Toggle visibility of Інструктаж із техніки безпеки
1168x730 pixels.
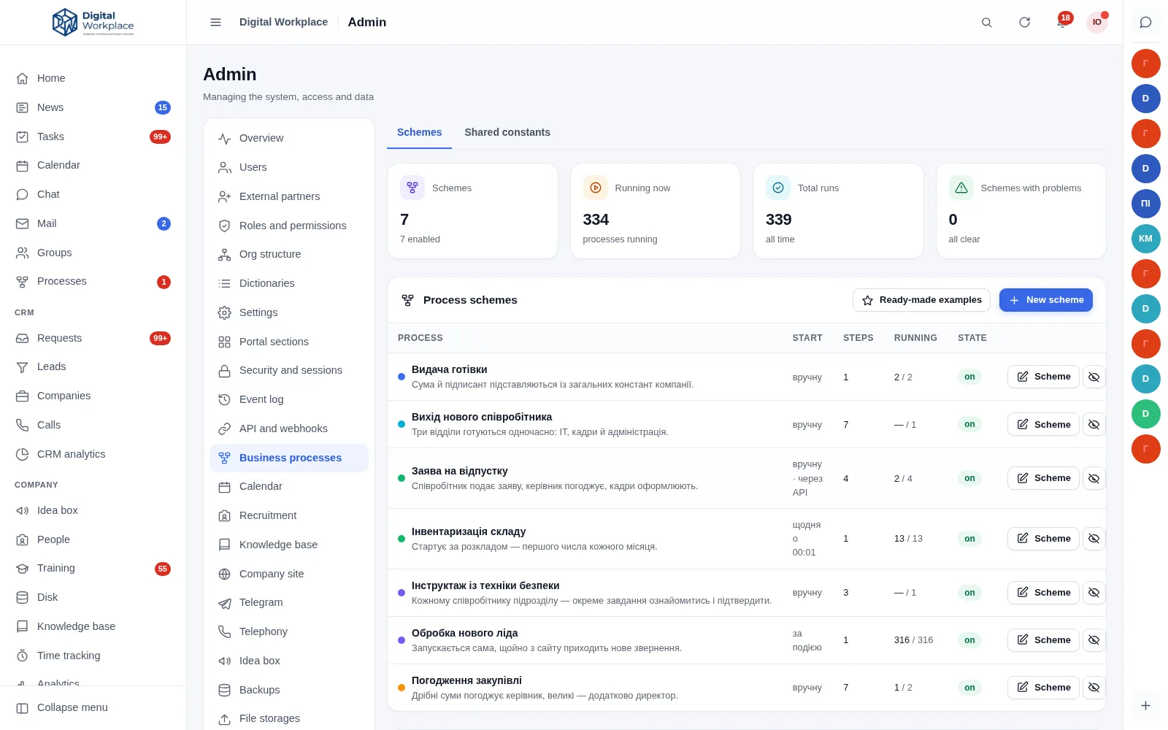tap(1094, 593)
